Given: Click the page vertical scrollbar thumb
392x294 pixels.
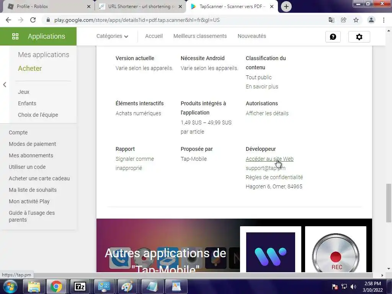Looking at the screenshot, I should (388, 203).
